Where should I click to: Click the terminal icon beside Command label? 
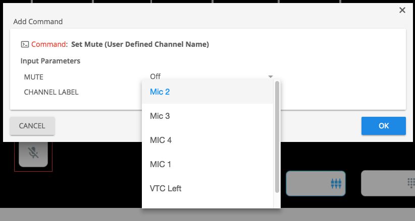tap(25, 44)
